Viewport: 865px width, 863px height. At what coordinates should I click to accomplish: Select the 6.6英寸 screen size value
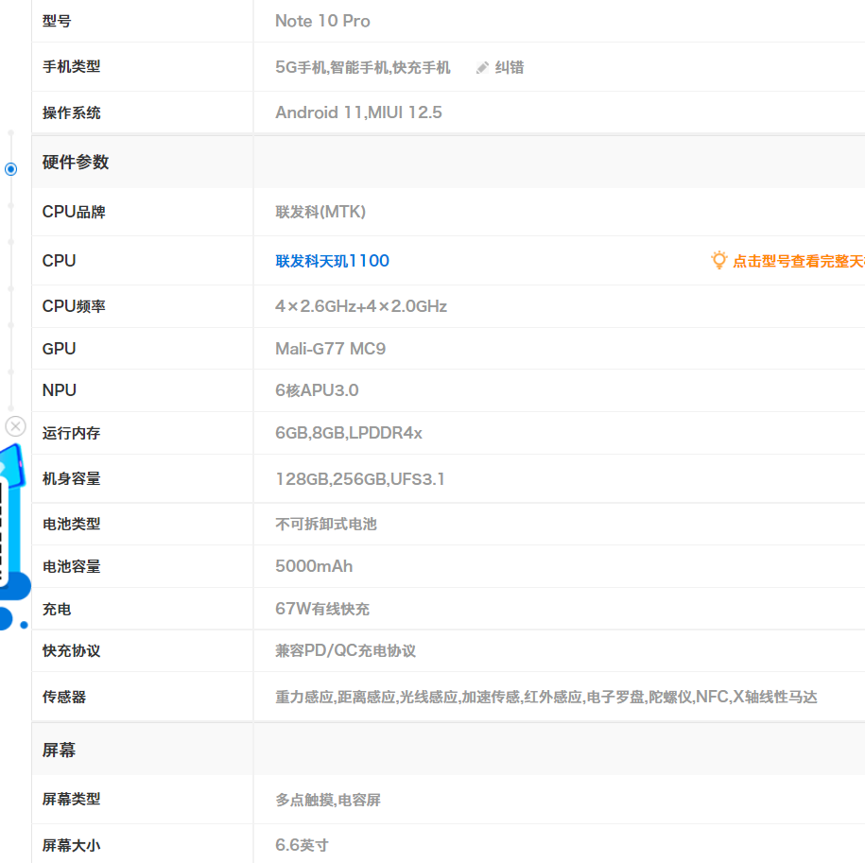pos(302,845)
